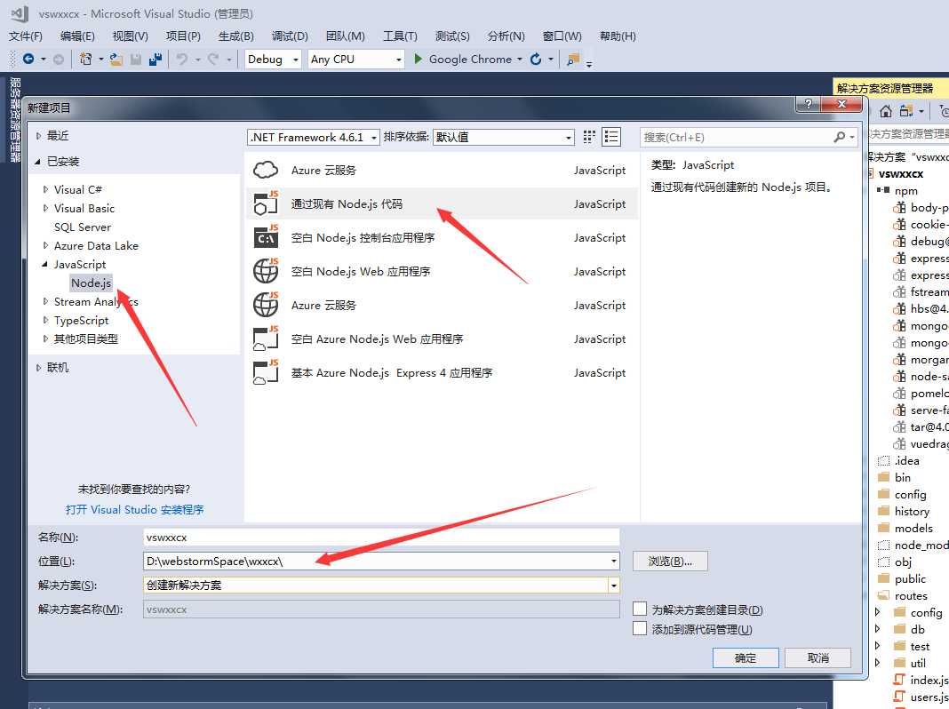This screenshot has height=709, width=949.
Task: Click the dialog help question mark button
Action: 808,104
